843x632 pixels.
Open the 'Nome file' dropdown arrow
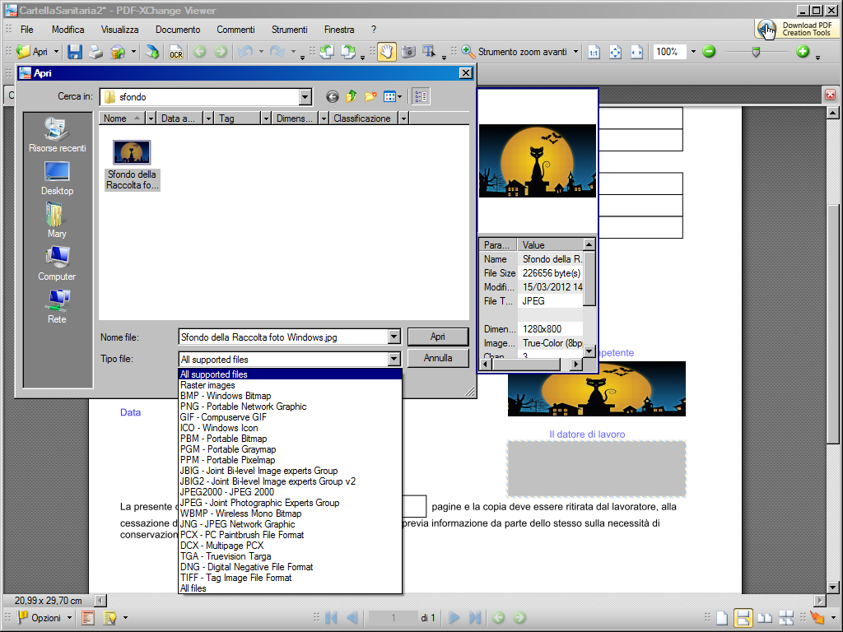point(394,337)
